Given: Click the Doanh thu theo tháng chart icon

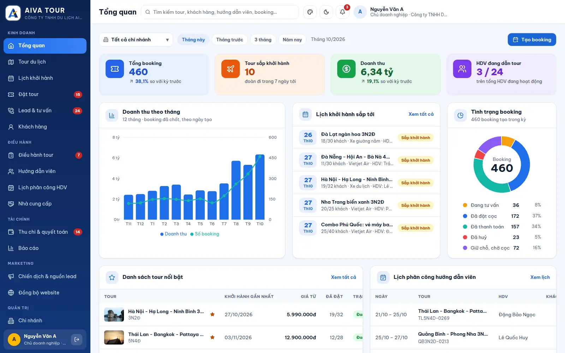Looking at the screenshot, I should coord(112,115).
